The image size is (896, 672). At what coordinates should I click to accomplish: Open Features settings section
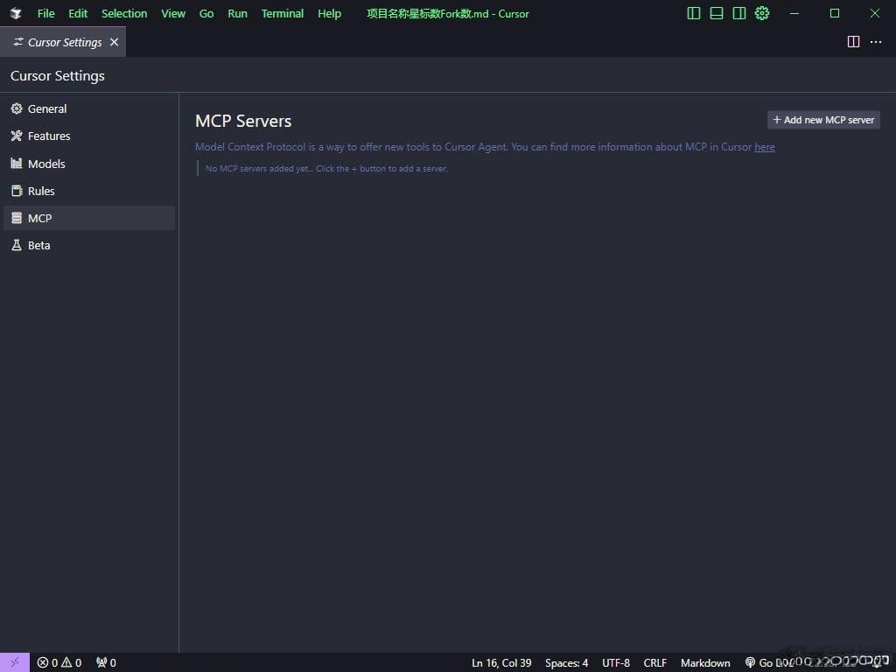tap(89, 136)
